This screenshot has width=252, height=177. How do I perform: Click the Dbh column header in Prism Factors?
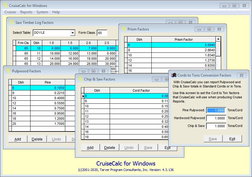pyautogui.click(x=139, y=40)
